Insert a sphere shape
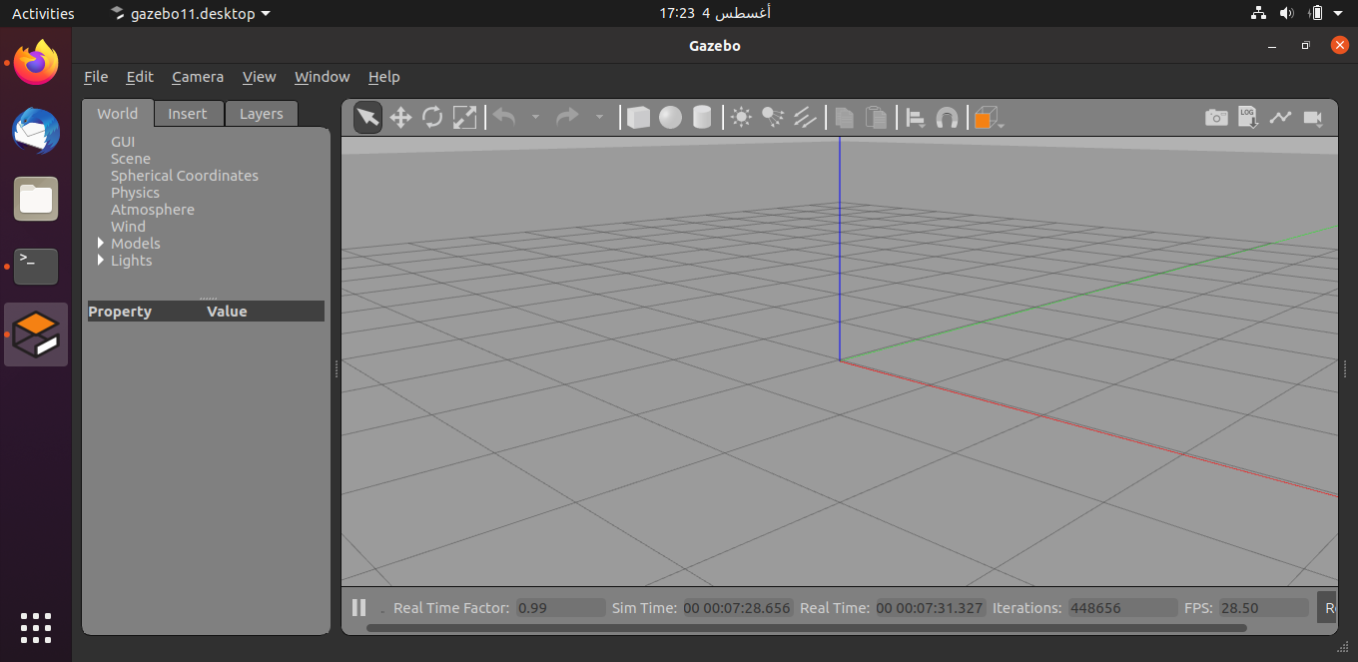The width and height of the screenshot is (1358, 662). 670,118
